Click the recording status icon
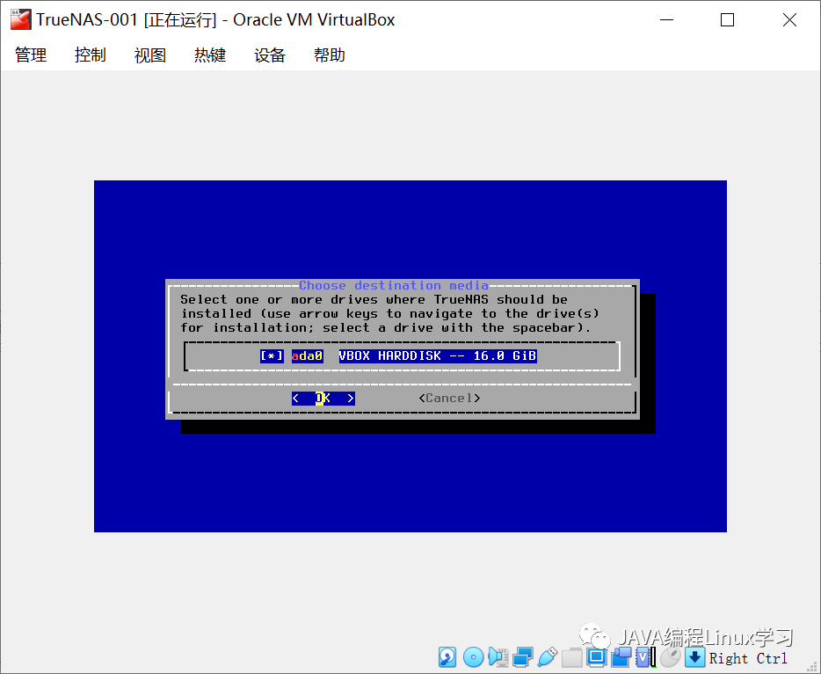 tap(621, 657)
